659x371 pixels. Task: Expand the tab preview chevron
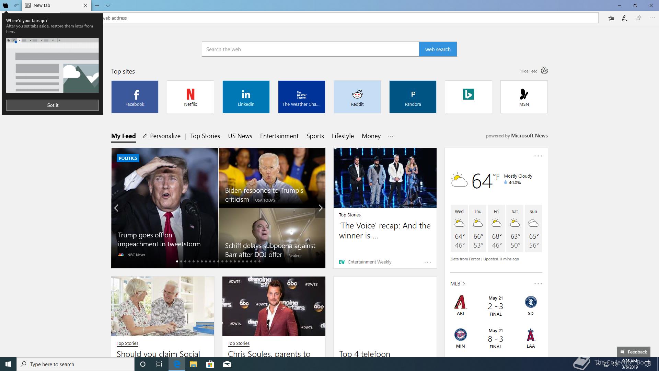108,5
